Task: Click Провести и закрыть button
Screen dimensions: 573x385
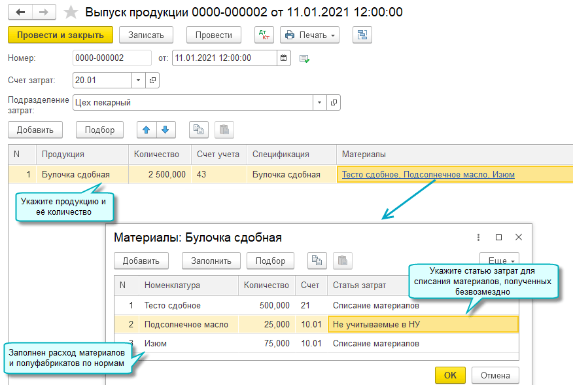Action: [x=60, y=35]
